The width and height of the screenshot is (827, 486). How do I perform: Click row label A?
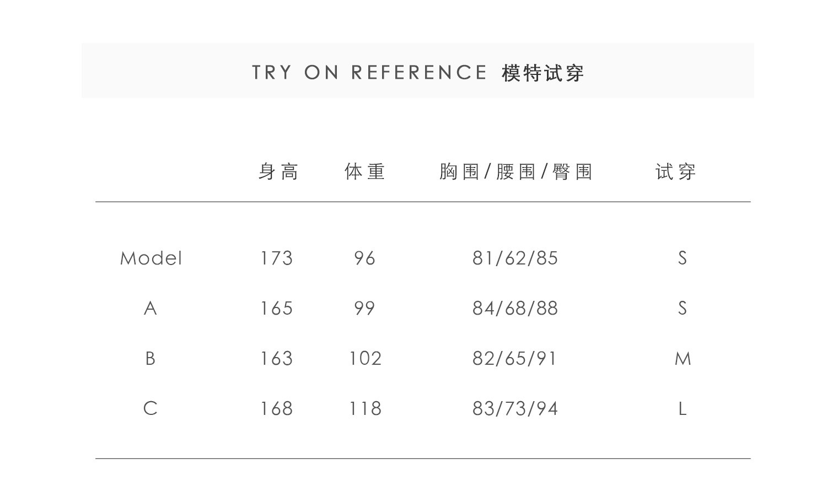(x=150, y=309)
